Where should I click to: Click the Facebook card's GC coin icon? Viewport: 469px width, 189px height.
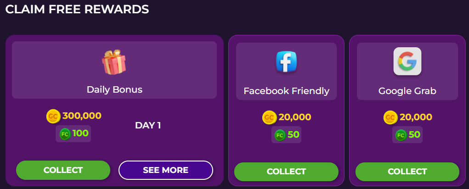tap(270, 117)
